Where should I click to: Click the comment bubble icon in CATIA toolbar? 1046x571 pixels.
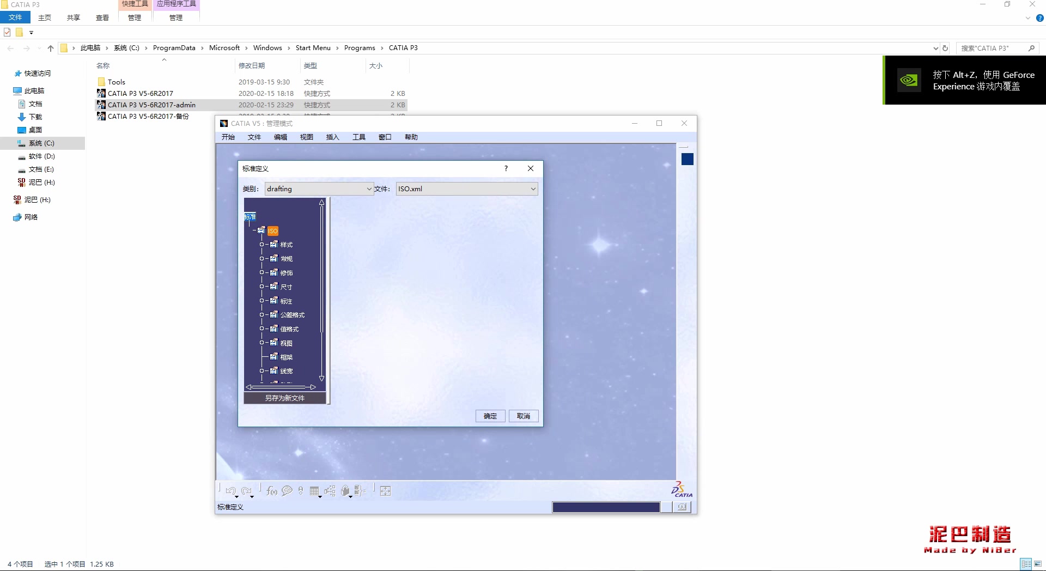point(287,491)
